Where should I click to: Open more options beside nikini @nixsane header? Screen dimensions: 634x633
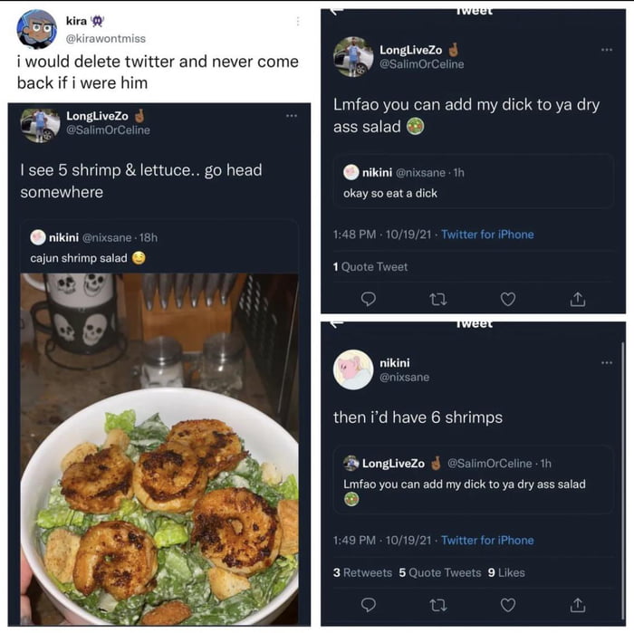point(606,362)
